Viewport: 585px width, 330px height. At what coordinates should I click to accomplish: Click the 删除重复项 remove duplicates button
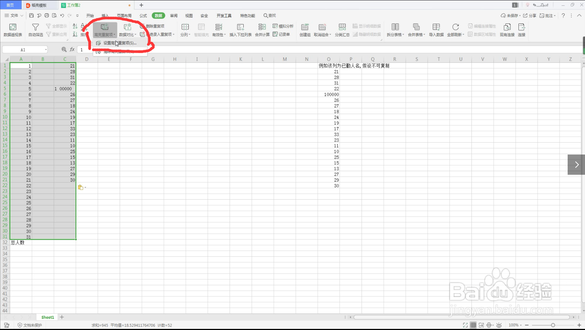152,26
